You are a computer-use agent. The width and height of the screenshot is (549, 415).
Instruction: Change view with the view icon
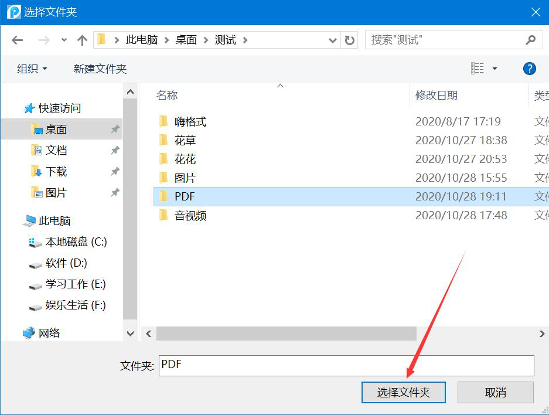tap(477, 69)
